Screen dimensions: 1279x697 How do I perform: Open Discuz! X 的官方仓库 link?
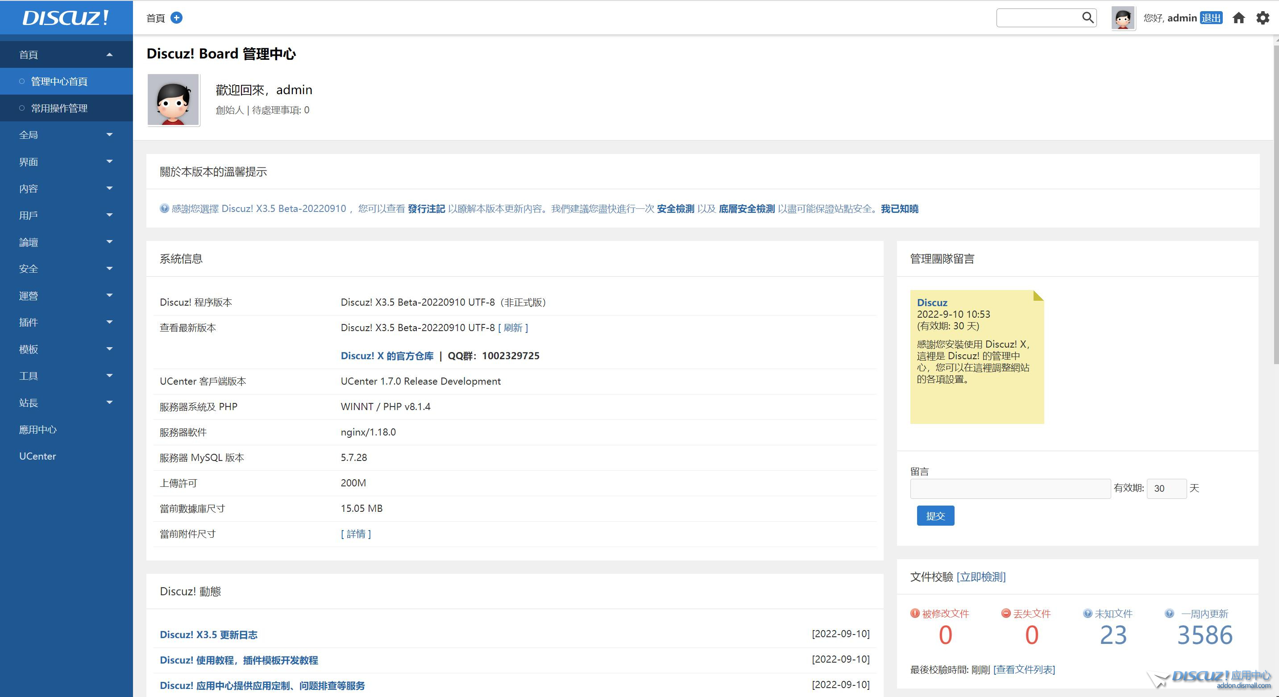pyautogui.click(x=387, y=356)
